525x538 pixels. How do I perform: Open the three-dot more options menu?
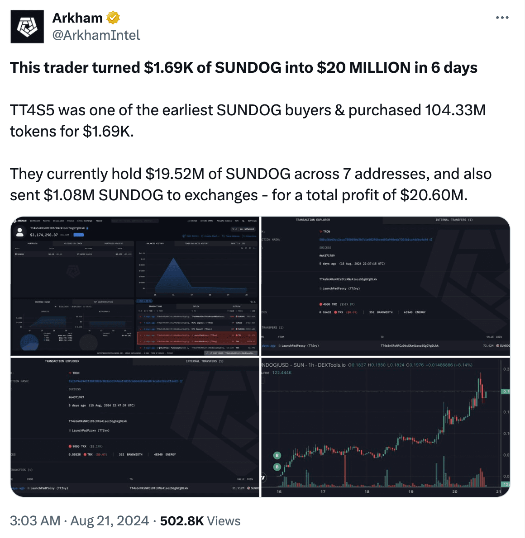point(502,18)
